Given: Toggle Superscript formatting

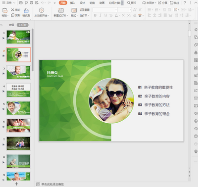Looking at the screenshot, I should 123,15.
